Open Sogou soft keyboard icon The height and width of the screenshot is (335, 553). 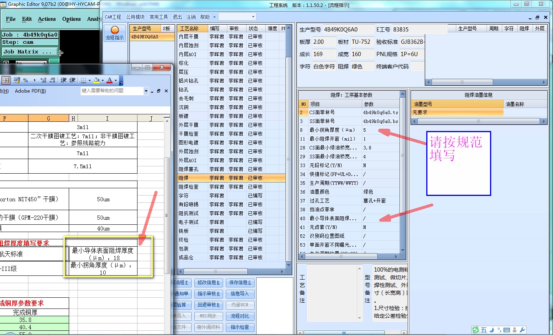pyautogui.click(x=507, y=330)
